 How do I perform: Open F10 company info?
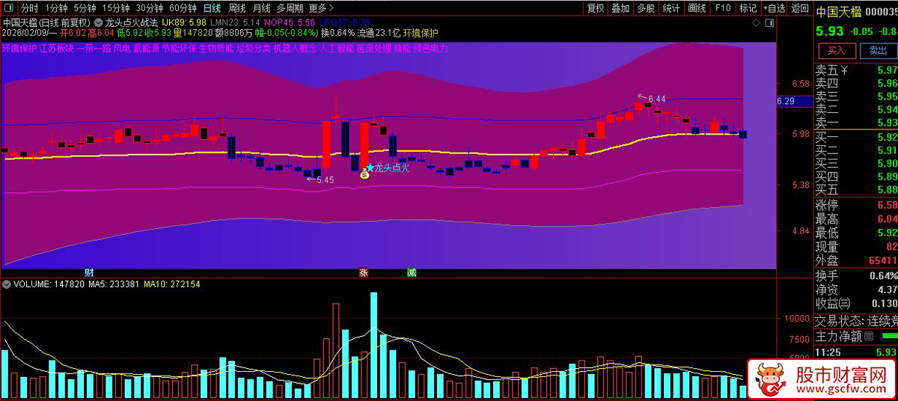click(x=722, y=8)
